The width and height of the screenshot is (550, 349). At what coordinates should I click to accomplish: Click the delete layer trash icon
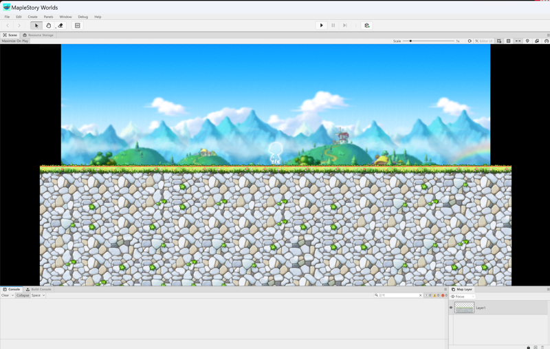tap(542, 348)
